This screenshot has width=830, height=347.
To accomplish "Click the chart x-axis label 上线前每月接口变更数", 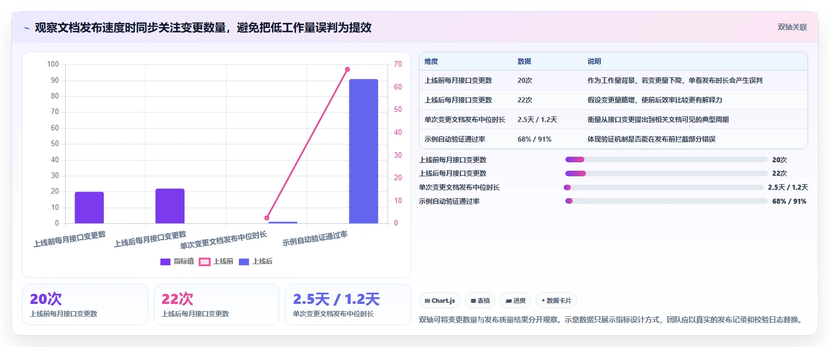I will coord(70,240).
